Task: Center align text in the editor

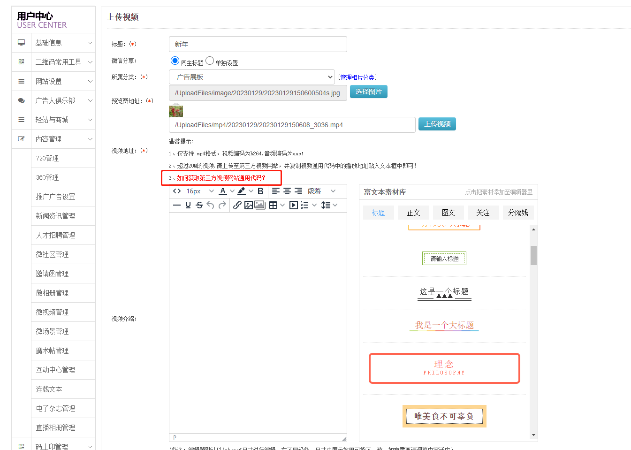Action: pyautogui.click(x=287, y=191)
